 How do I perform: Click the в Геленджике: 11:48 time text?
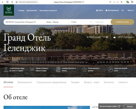97,37
